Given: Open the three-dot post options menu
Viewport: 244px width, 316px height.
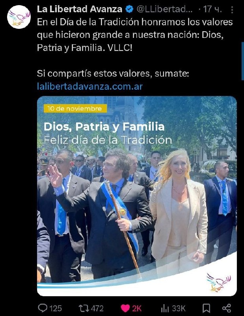Looking at the screenshot, I should (232, 9).
